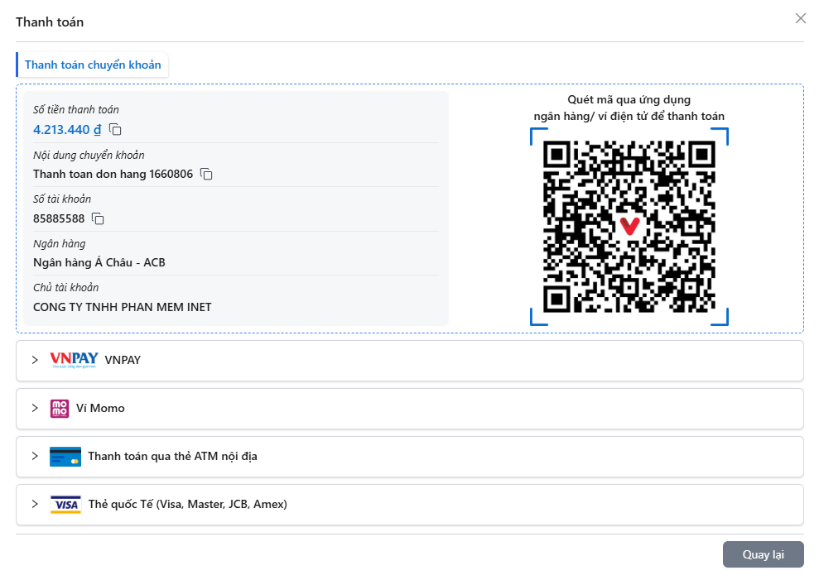Copy account number 85885588
This screenshot has width=819, height=580.
(x=98, y=218)
